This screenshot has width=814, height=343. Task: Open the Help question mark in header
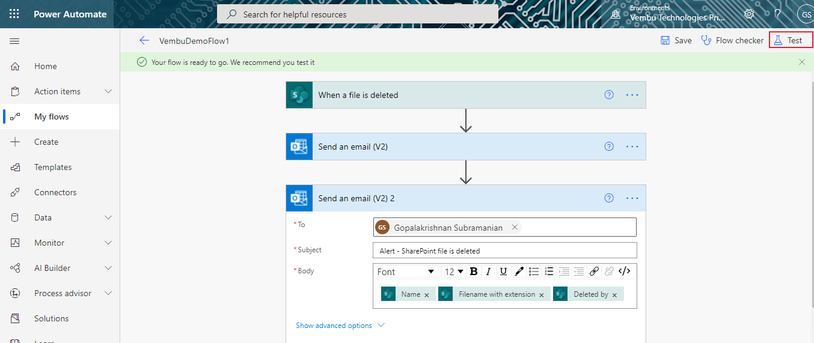[x=778, y=14]
